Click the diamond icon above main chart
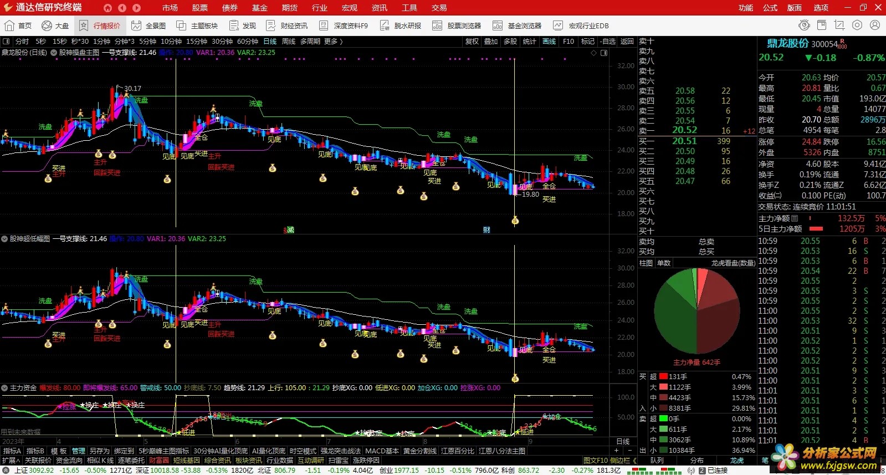Image resolution: width=886 pixels, height=475 pixels. pos(594,53)
